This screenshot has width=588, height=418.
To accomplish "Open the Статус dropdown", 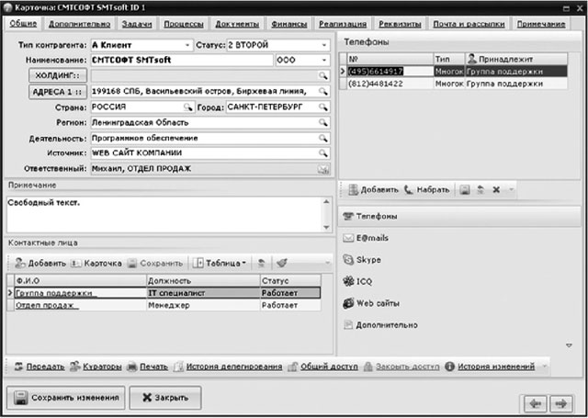I will (x=324, y=45).
